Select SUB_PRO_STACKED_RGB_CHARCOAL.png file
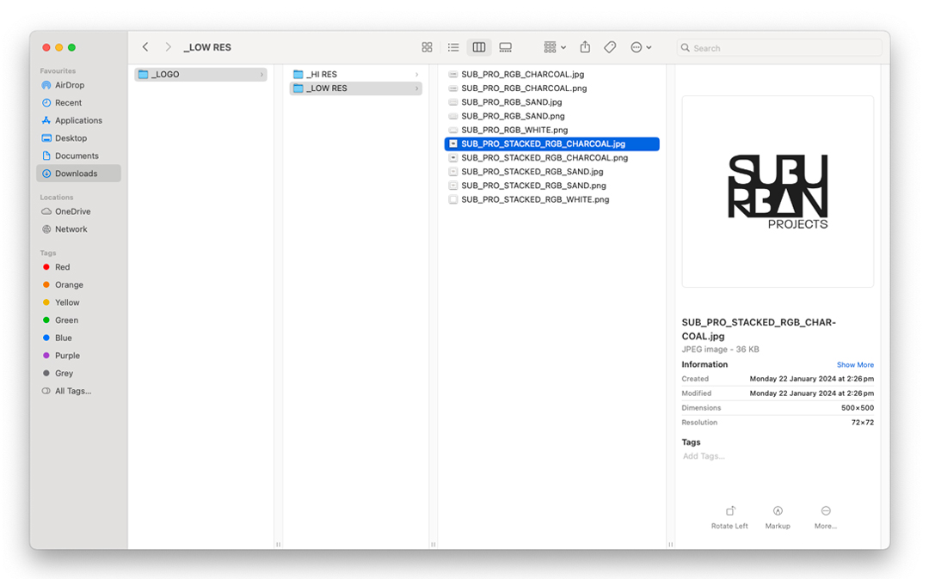This screenshot has width=929, height=579. click(551, 158)
